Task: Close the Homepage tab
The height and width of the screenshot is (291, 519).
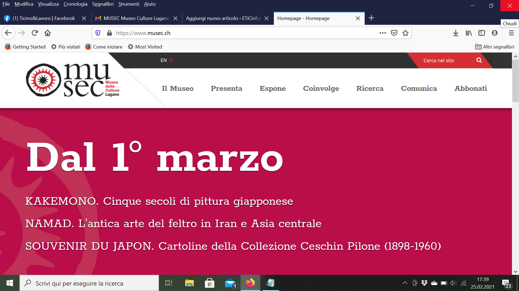Action: point(358,18)
